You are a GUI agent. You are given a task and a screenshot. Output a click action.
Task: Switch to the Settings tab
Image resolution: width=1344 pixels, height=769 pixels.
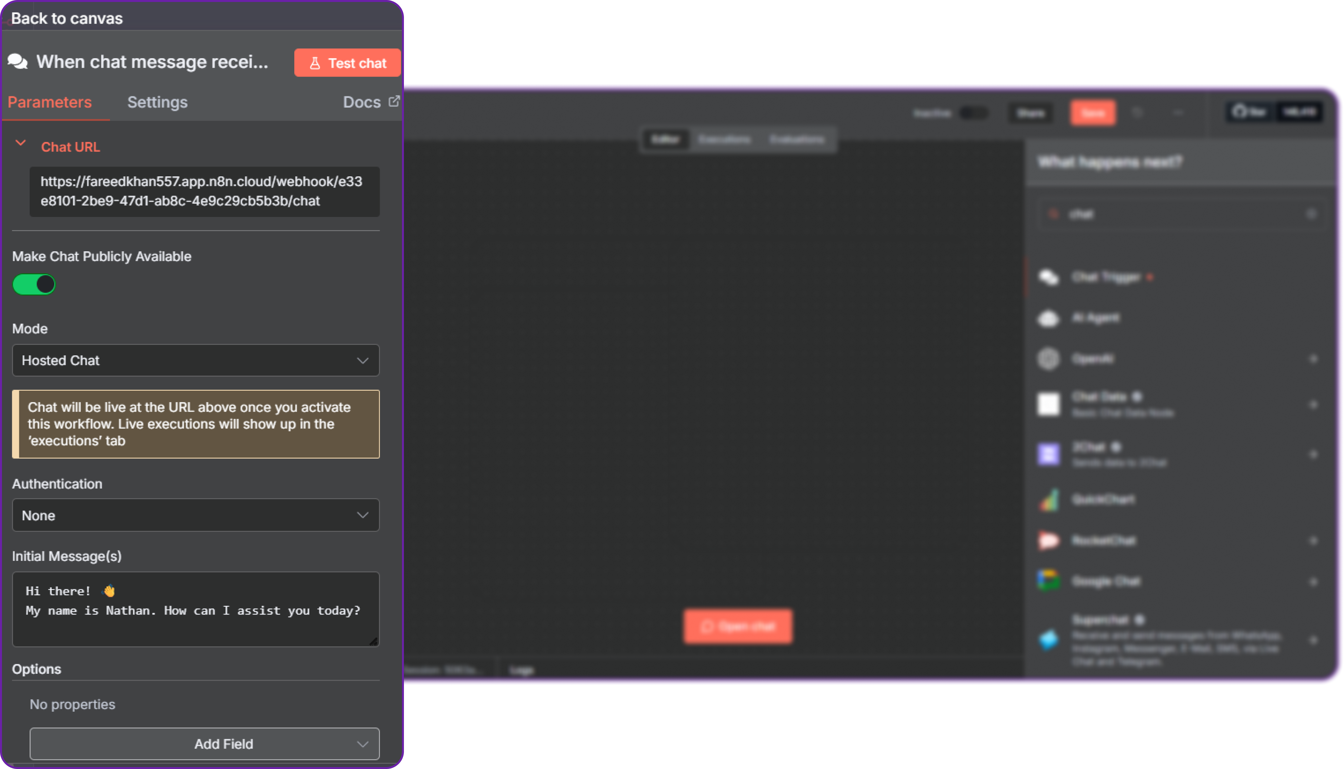(x=157, y=102)
